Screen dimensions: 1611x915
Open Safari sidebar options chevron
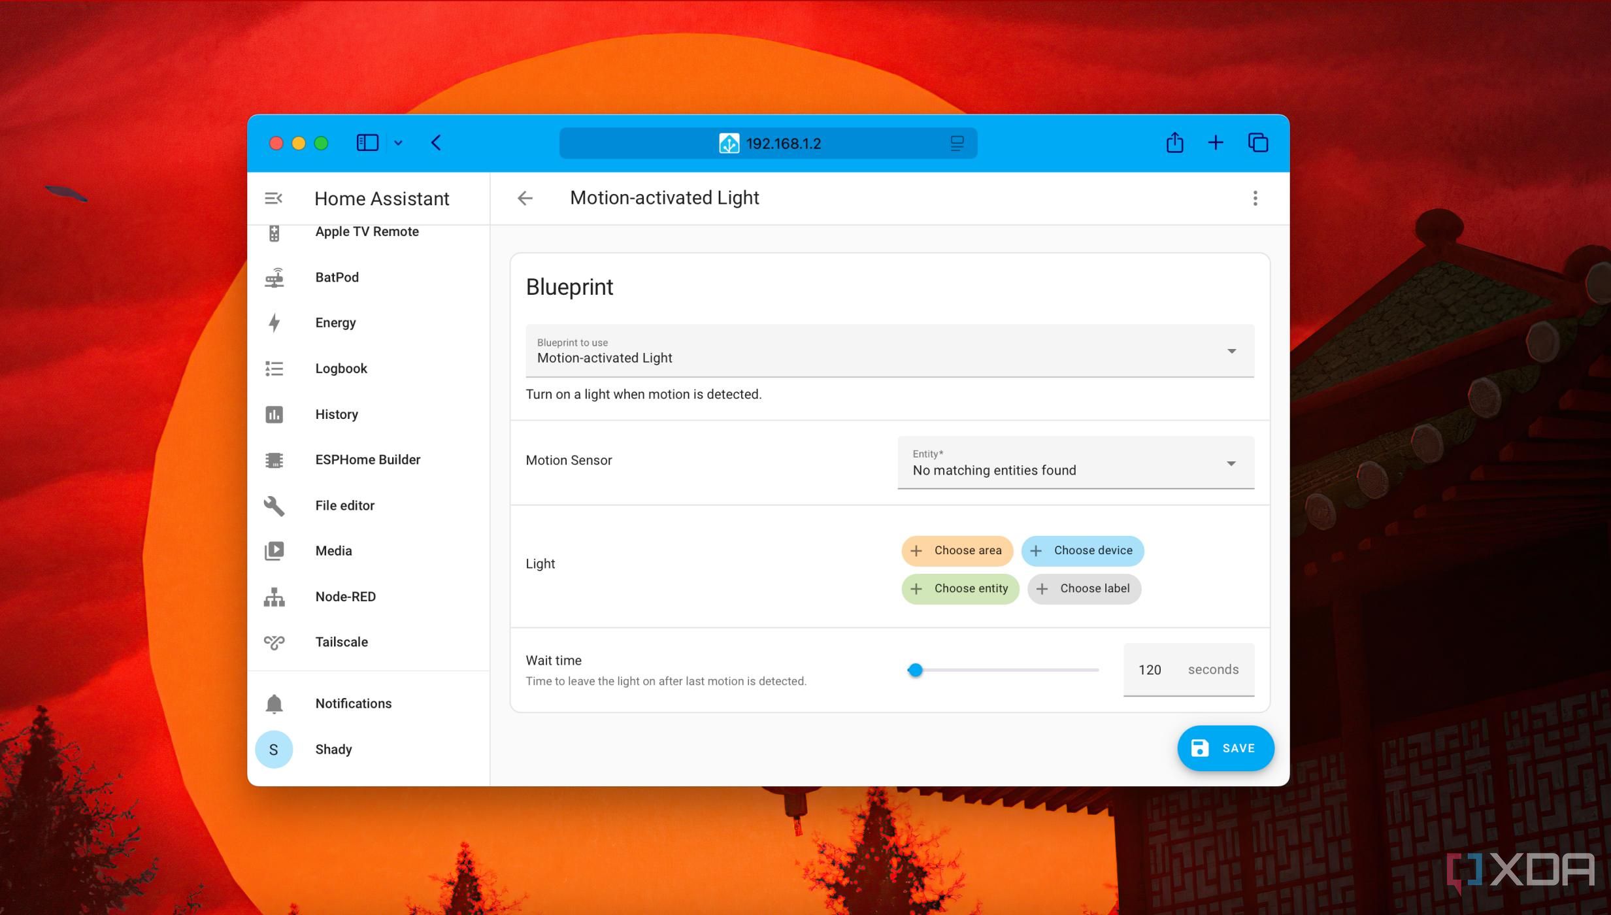398,142
